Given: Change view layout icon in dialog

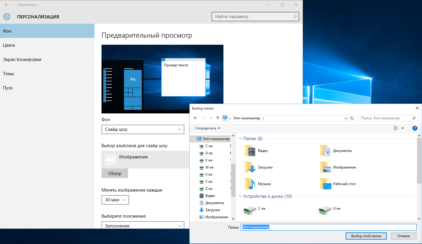Looking at the screenshot, I should 396,128.
